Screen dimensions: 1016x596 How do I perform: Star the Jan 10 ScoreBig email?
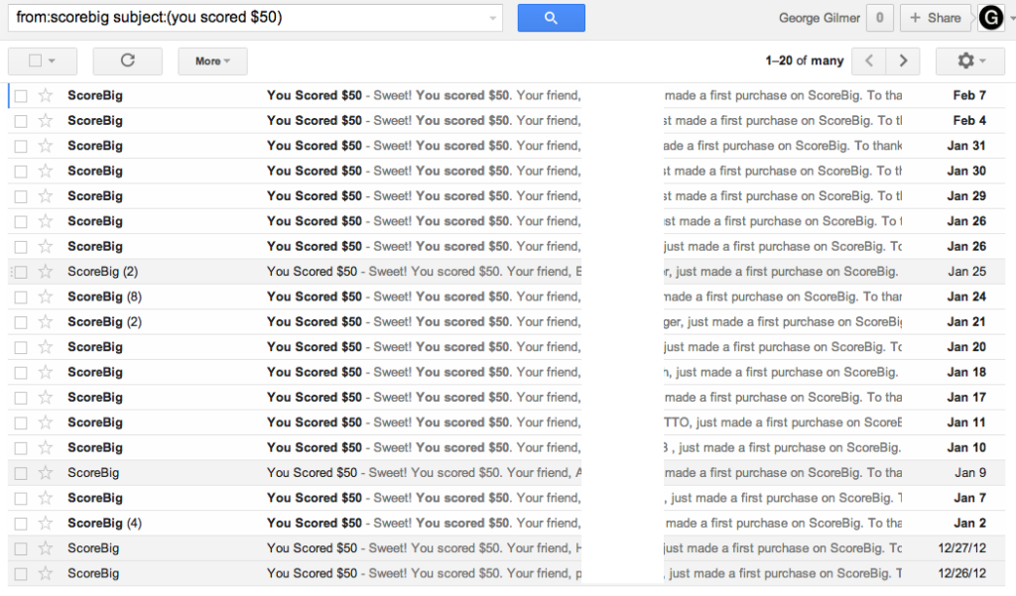(46, 447)
